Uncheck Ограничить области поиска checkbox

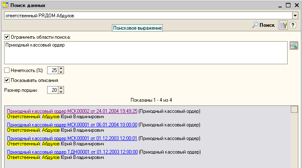click(7, 37)
